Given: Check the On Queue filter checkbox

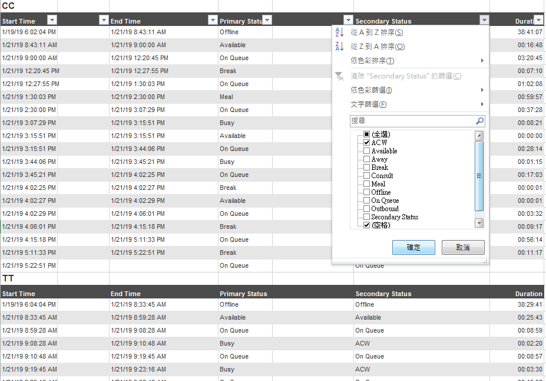Looking at the screenshot, I should coord(367,200).
